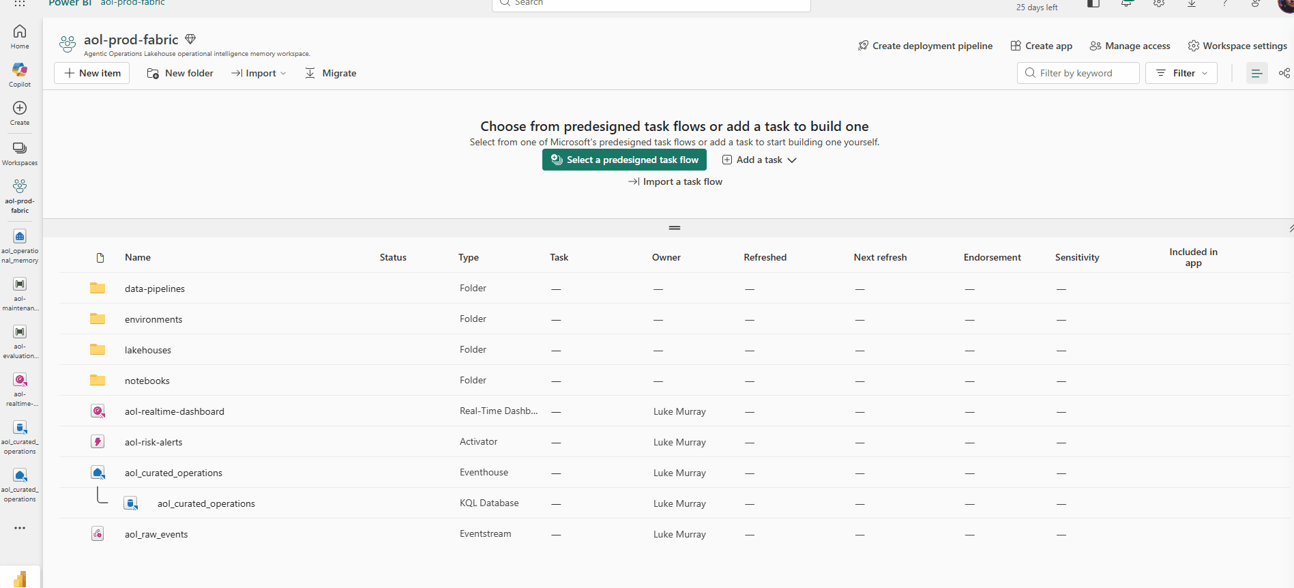Click the Endorsement column header
Image resolution: width=1294 pixels, height=588 pixels.
point(992,257)
